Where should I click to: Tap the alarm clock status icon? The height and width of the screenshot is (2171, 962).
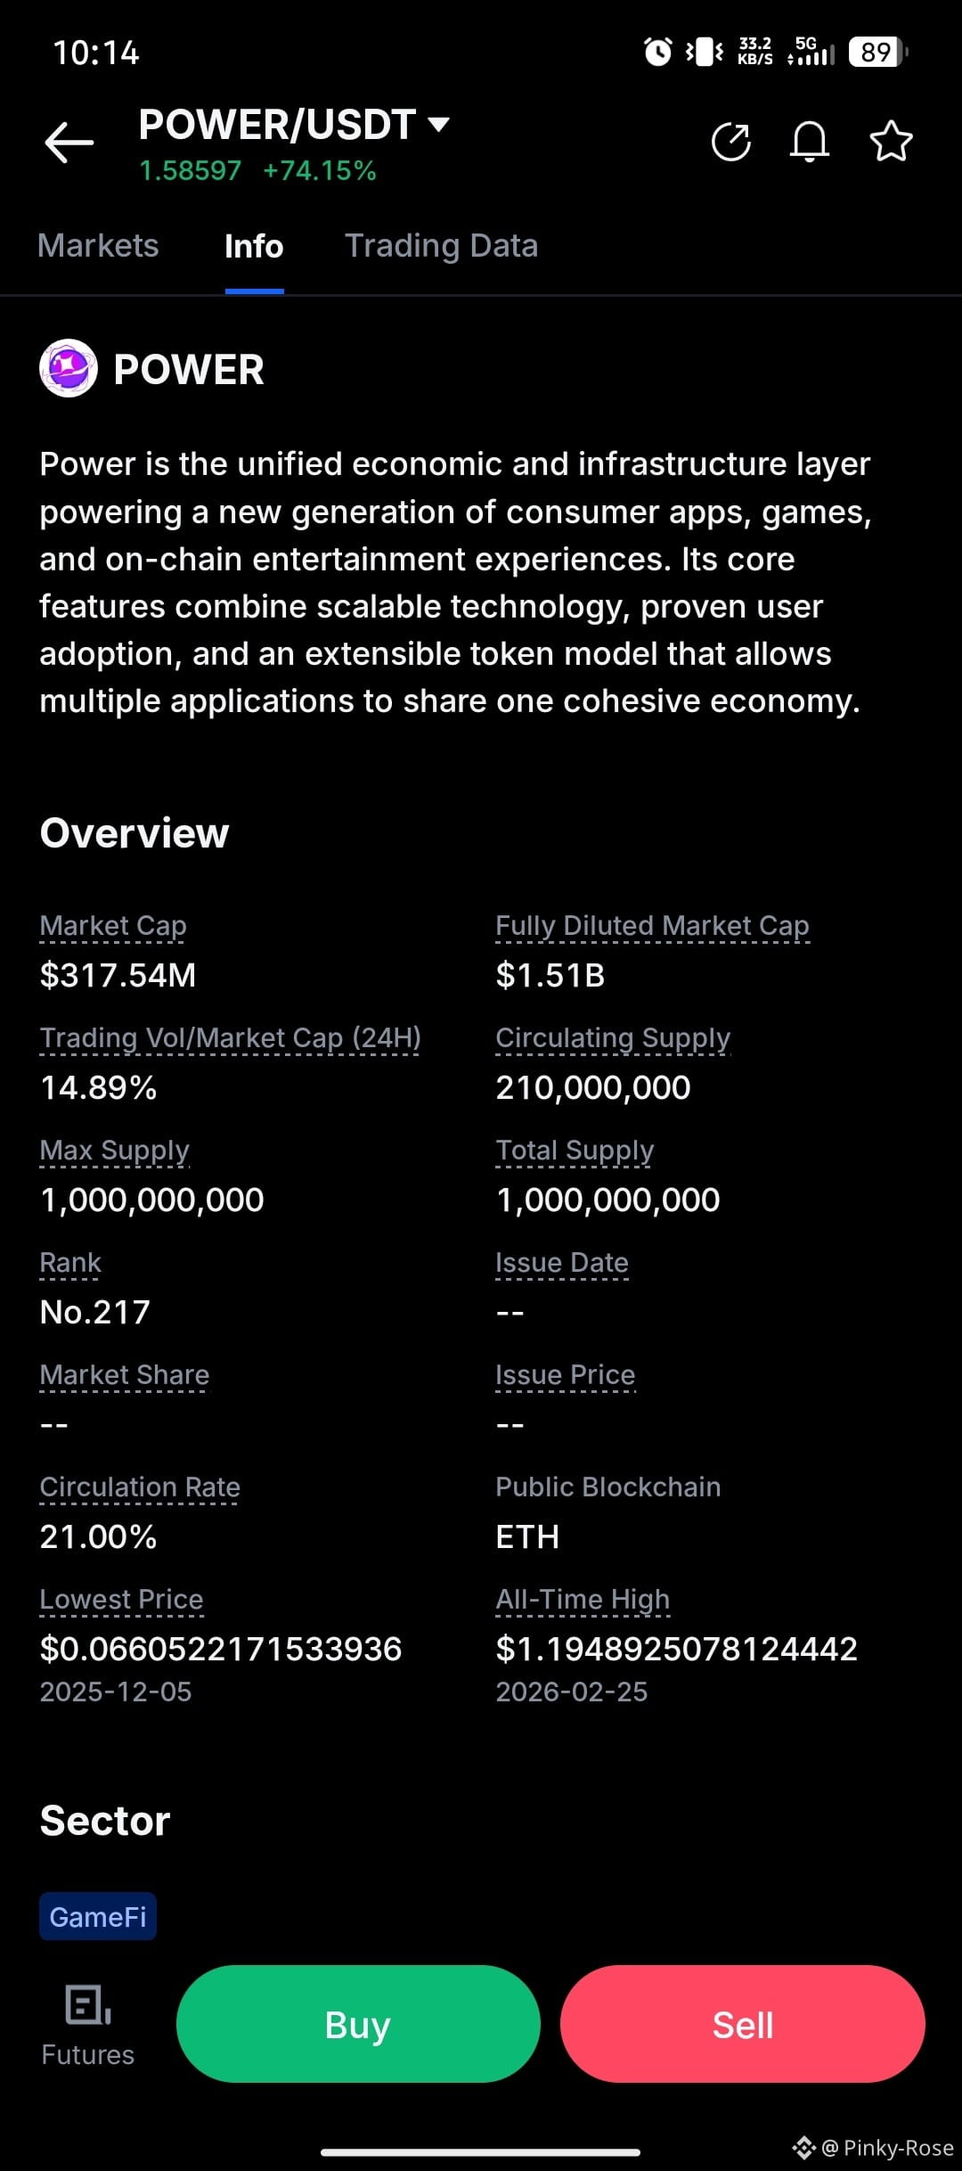pos(658,52)
